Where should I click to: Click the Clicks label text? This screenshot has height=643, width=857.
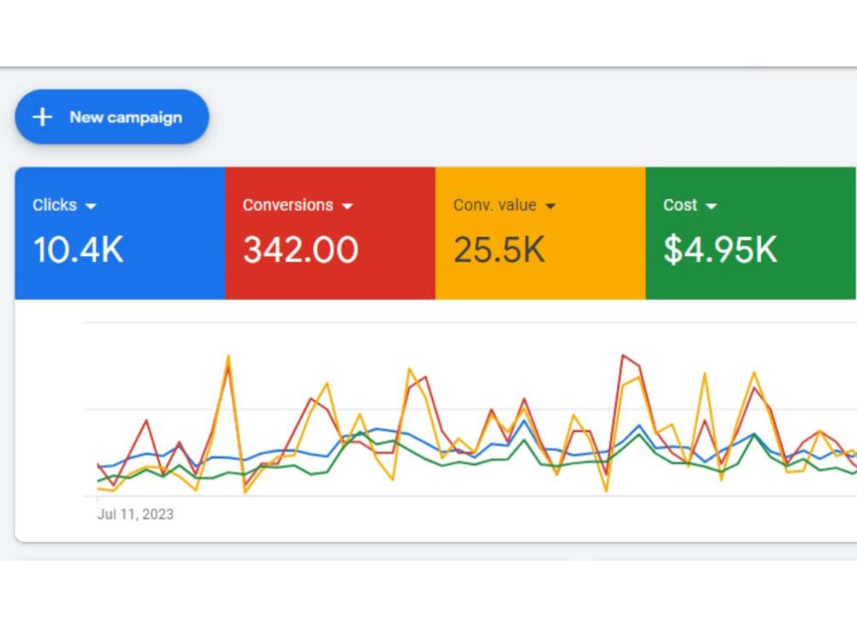[x=55, y=205]
